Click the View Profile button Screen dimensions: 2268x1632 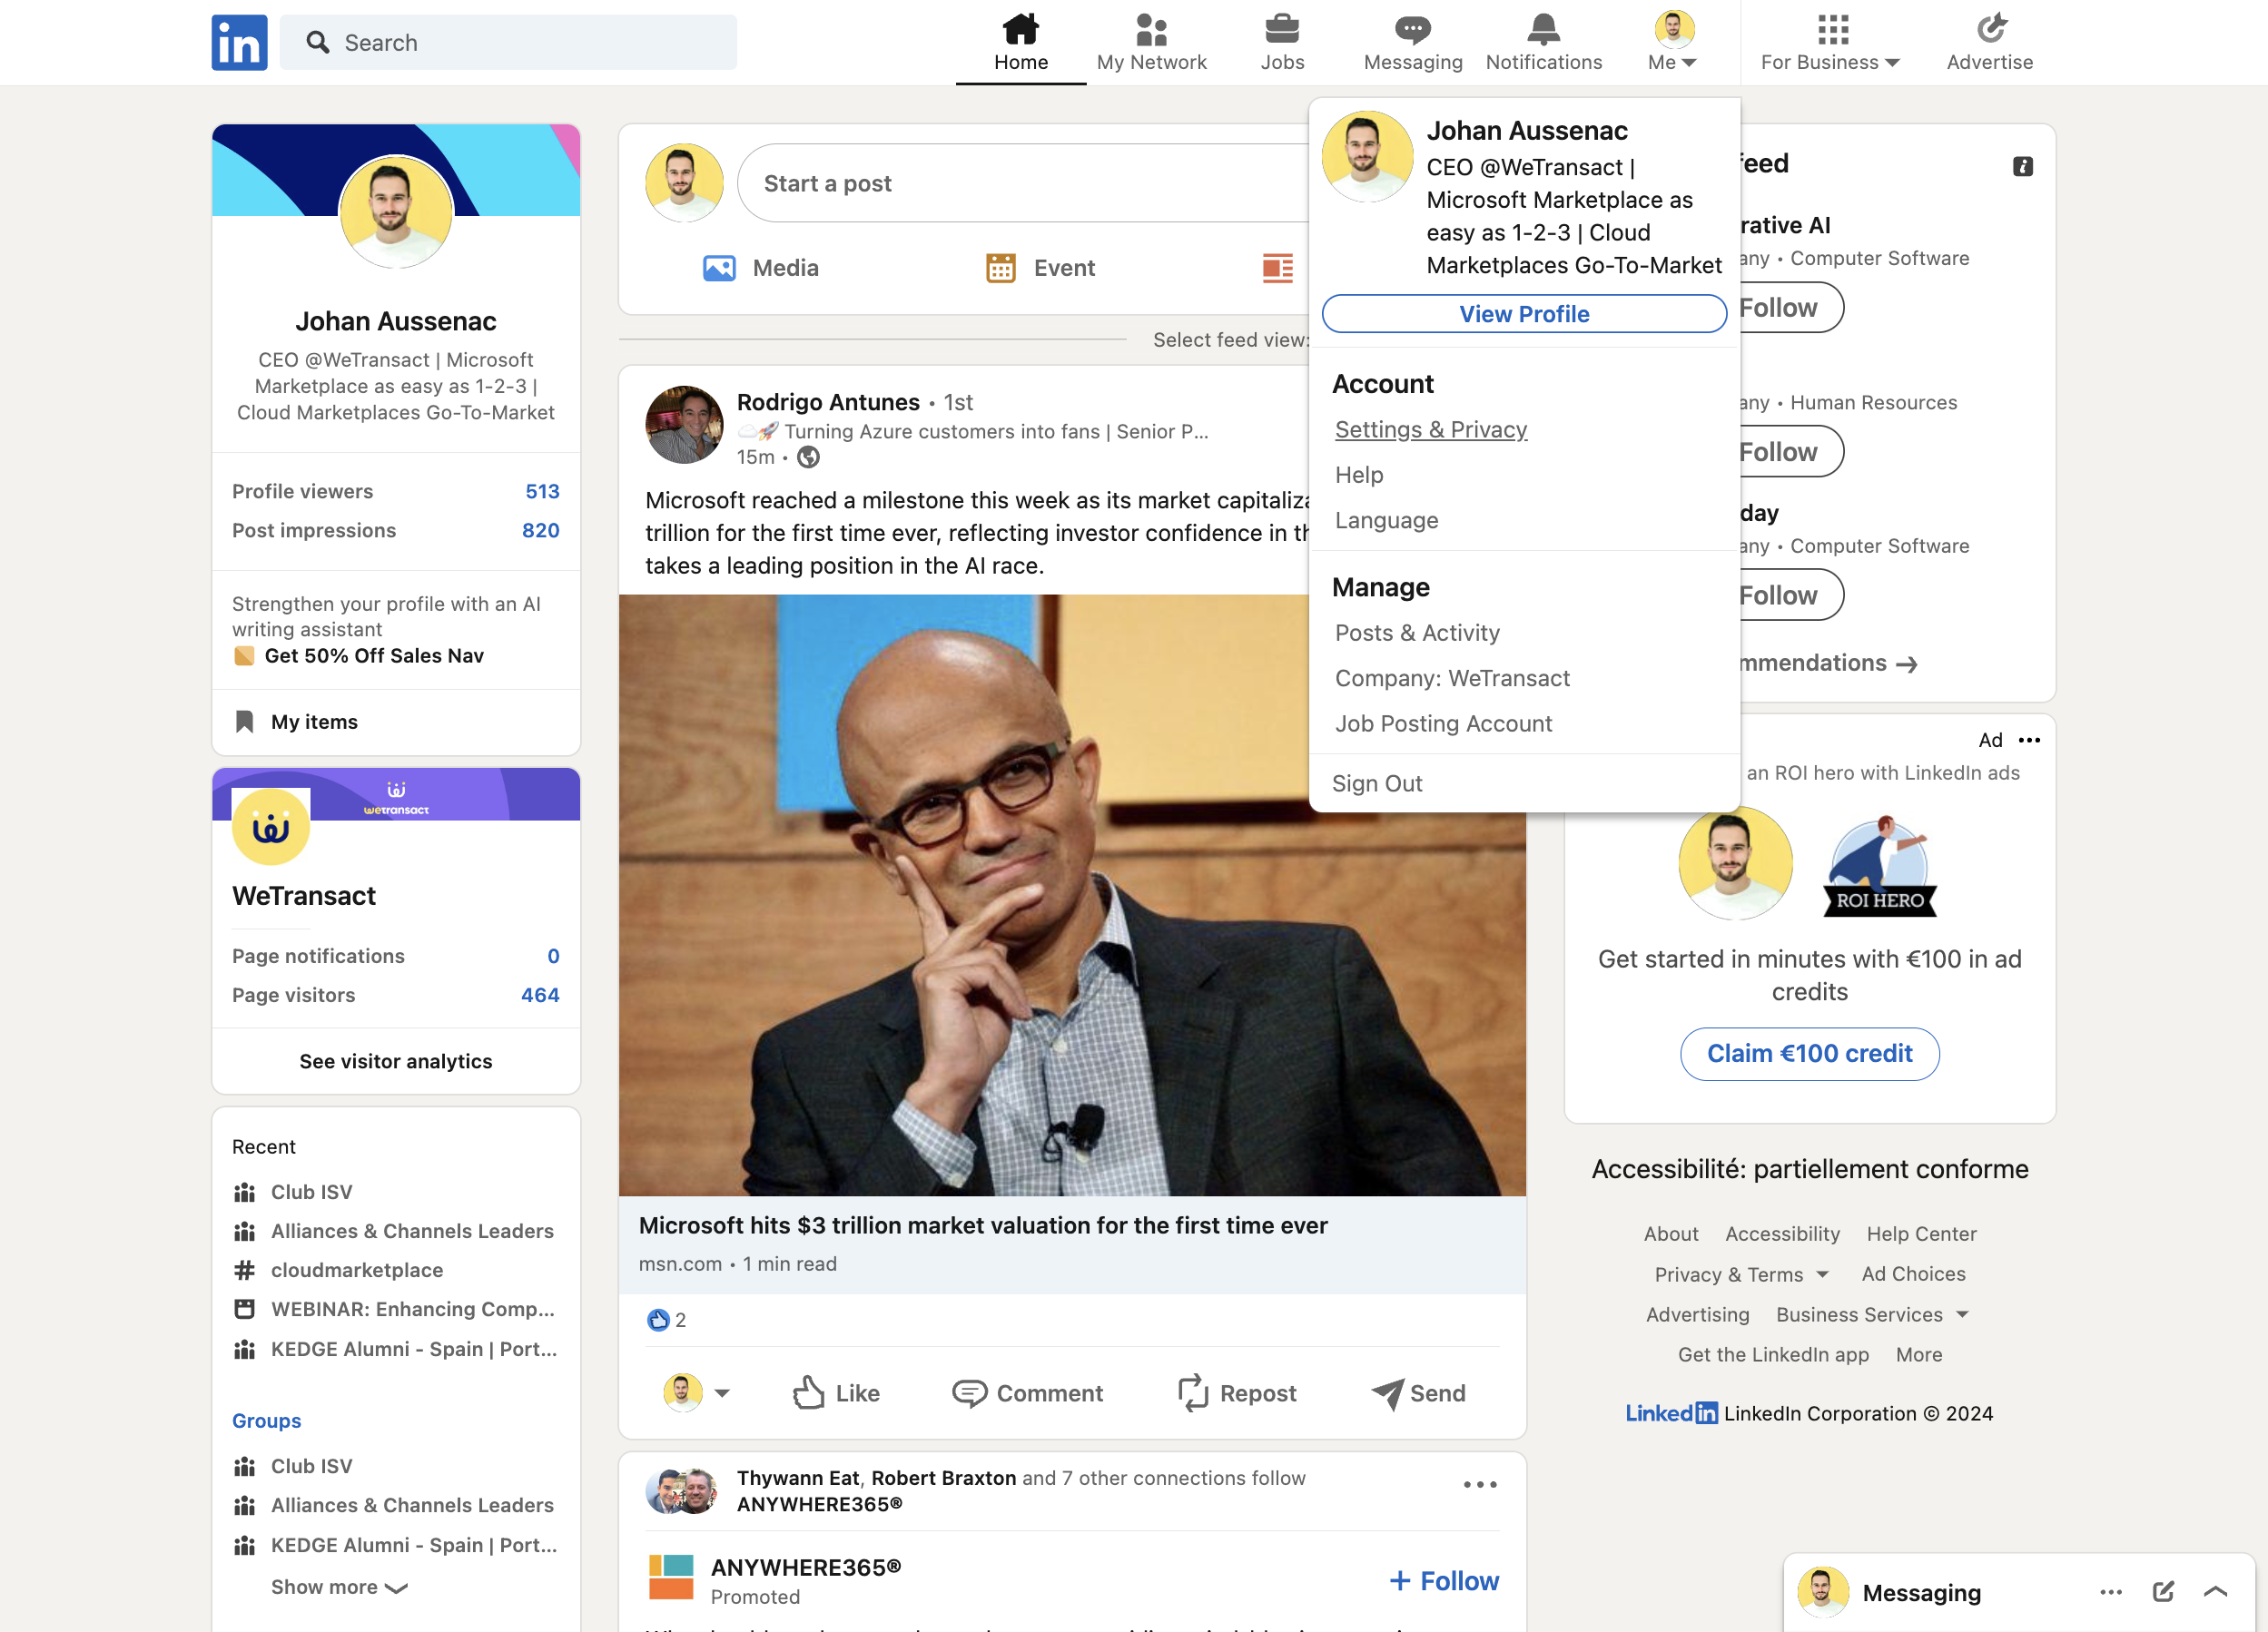pos(1523,313)
